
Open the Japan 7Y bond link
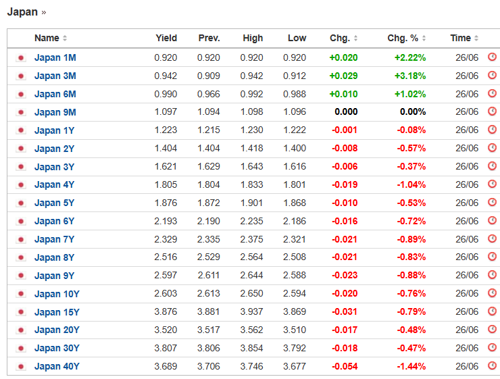coord(54,239)
